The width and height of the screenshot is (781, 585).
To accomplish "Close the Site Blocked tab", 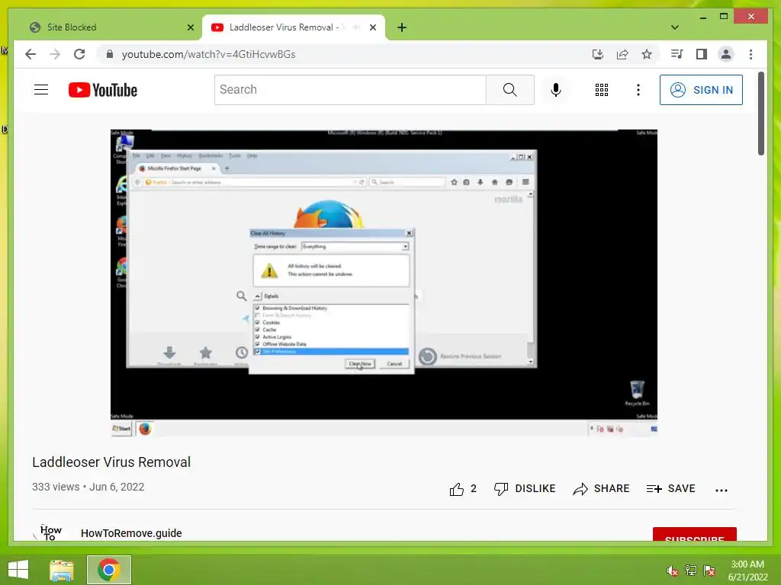I will coord(190,27).
